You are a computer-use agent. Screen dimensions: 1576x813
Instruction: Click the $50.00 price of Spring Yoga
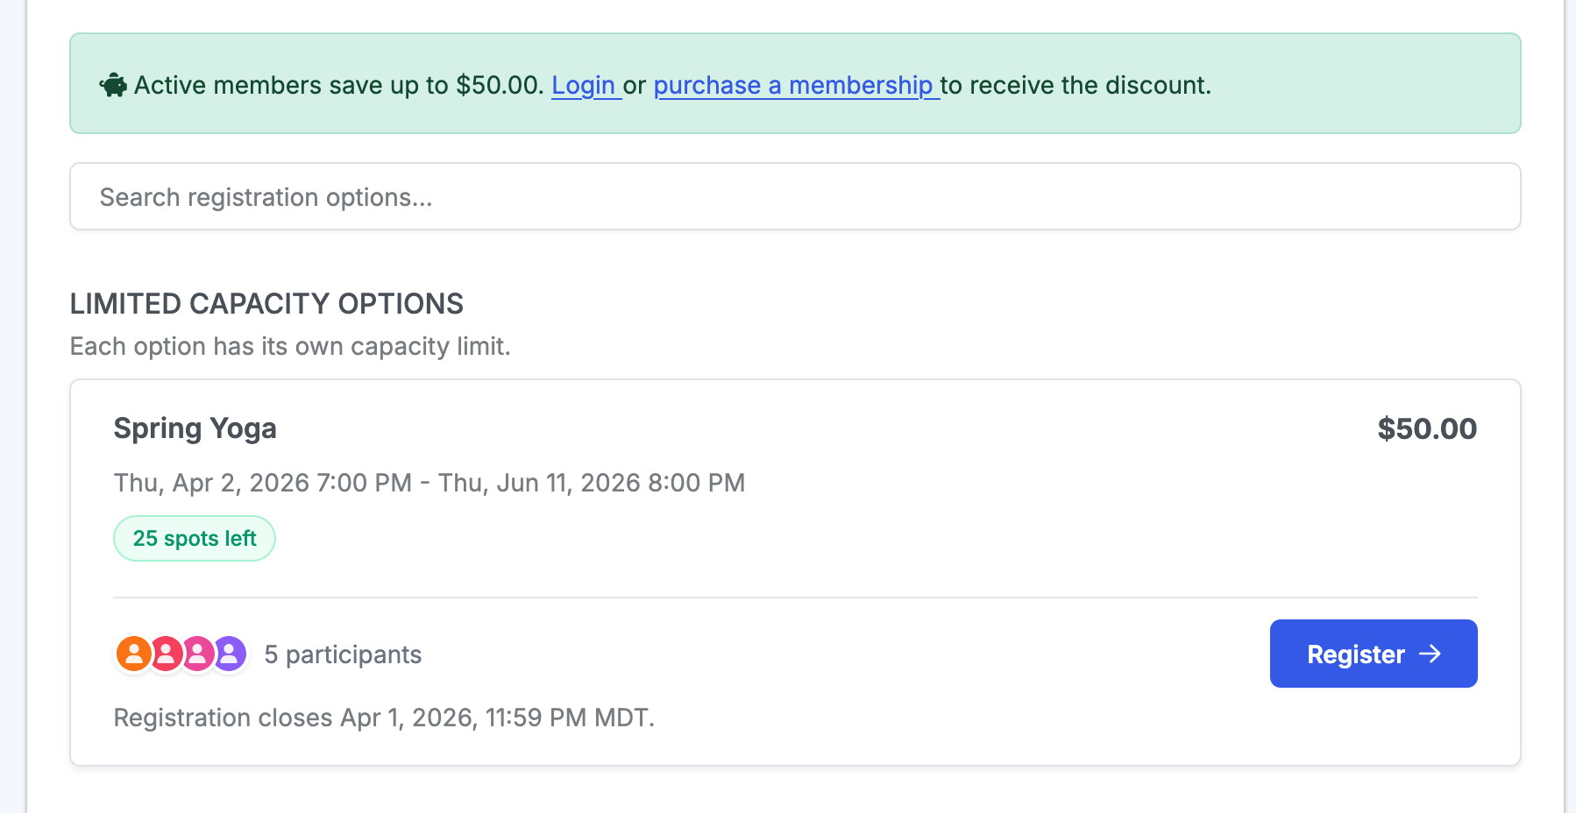tap(1426, 428)
